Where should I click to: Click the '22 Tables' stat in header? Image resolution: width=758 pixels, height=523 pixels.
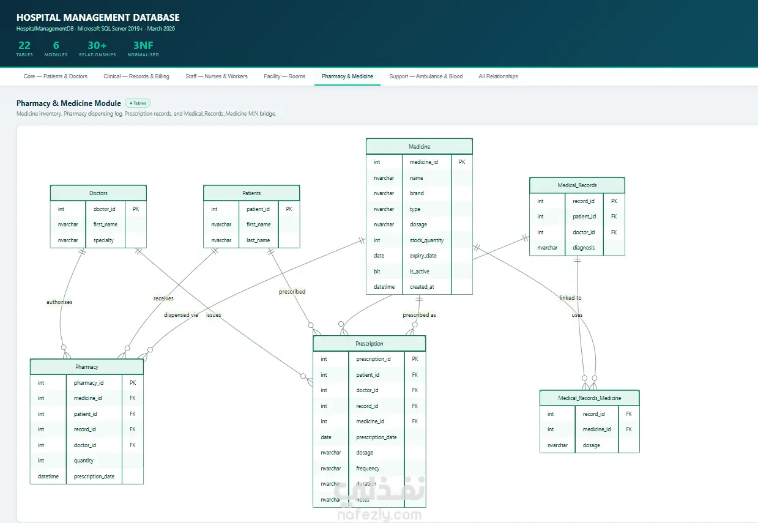[x=24, y=49]
